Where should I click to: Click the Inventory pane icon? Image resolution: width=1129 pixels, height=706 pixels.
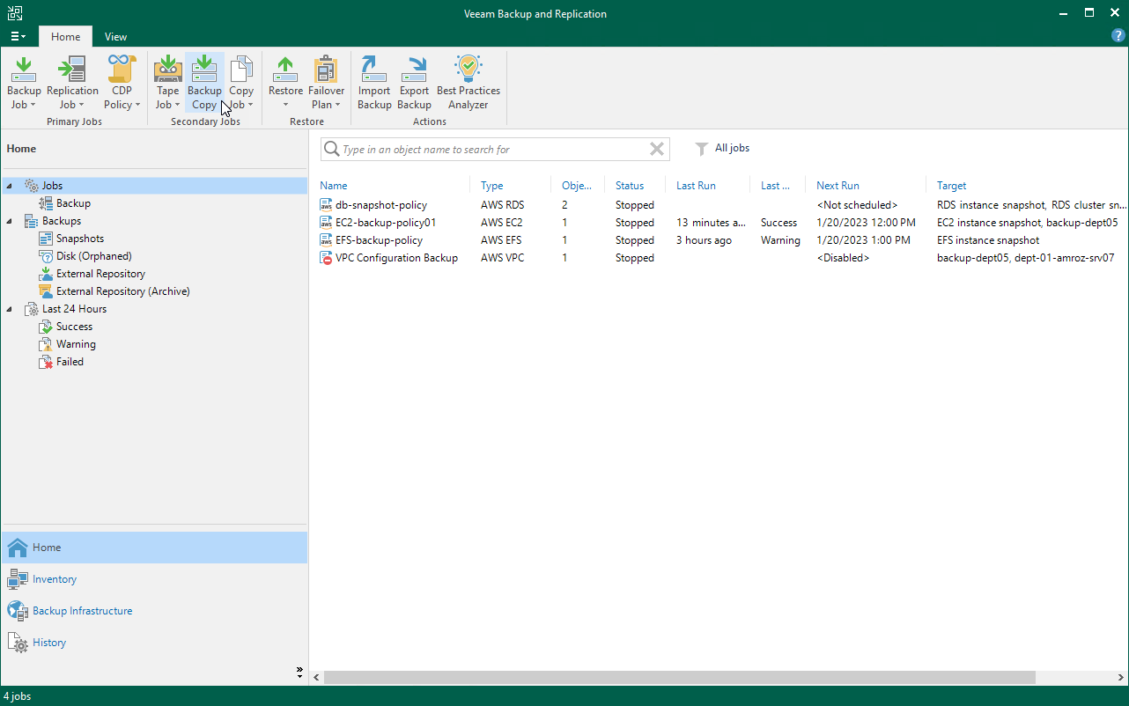pos(17,579)
